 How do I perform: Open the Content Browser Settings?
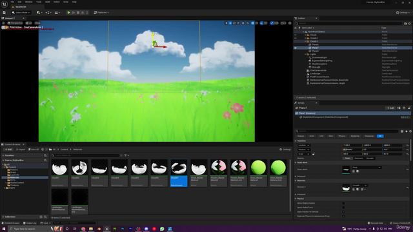[x=285, y=150]
